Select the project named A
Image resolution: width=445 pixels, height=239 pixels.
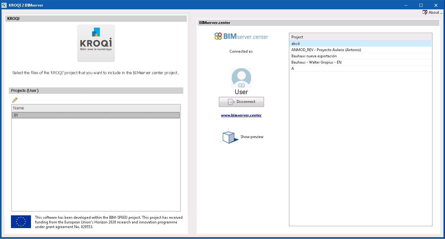(360, 69)
